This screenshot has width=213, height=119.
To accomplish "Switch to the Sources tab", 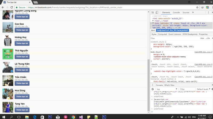I will [x=186, y=12].
